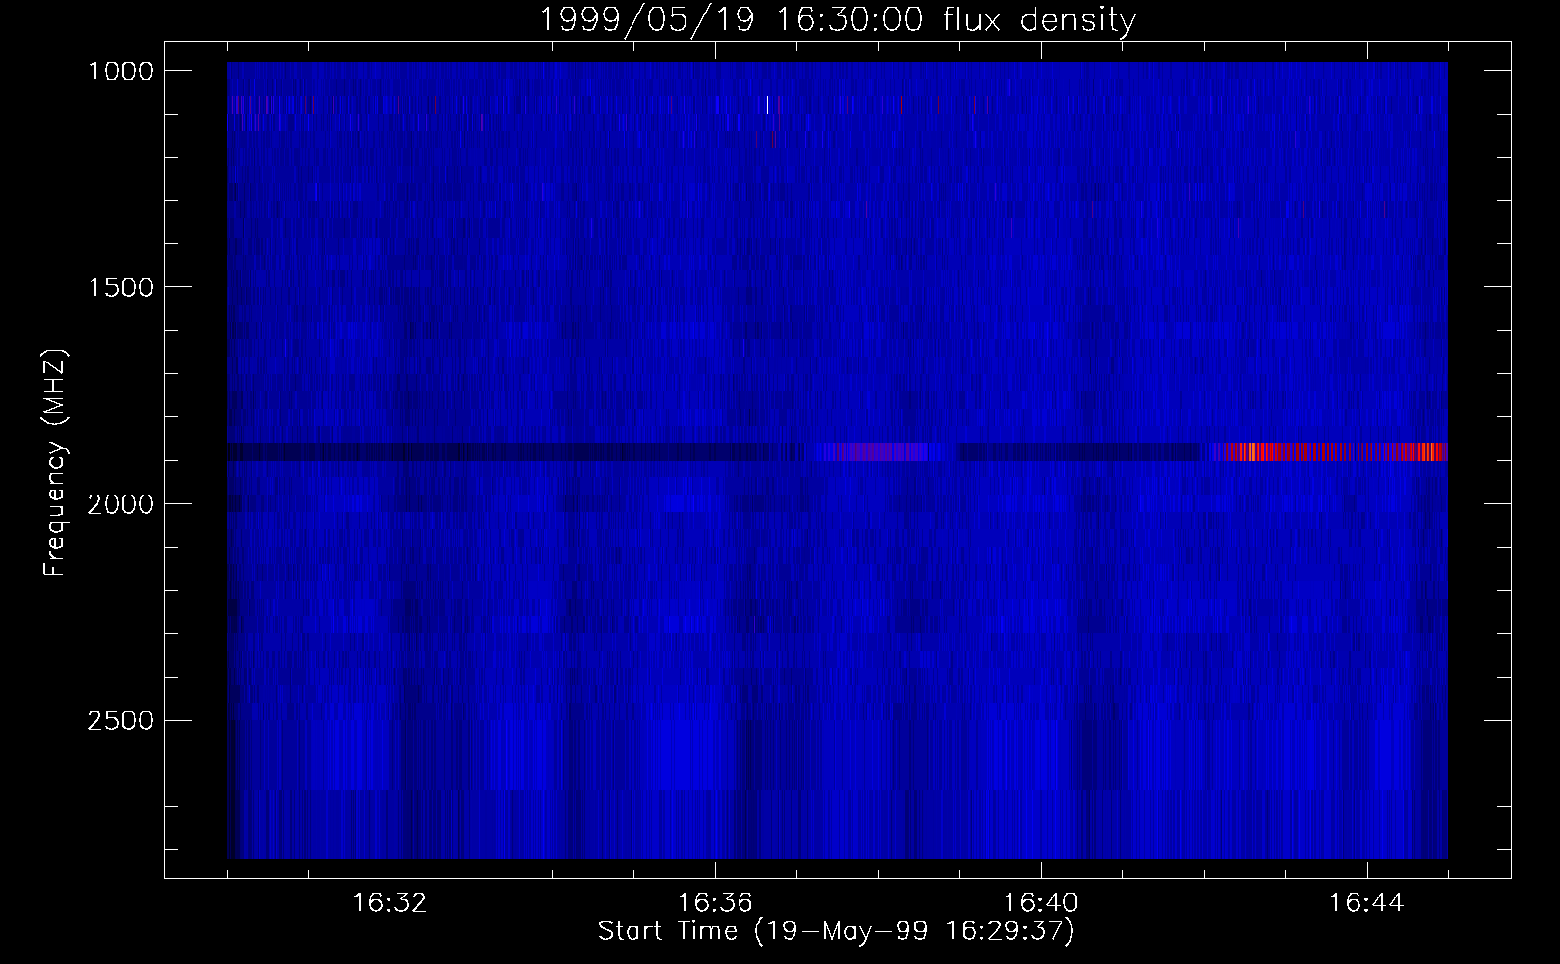
Task: Click the plot title '1999/05/19 16:30:00 flux density'
Action: click(836, 18)
